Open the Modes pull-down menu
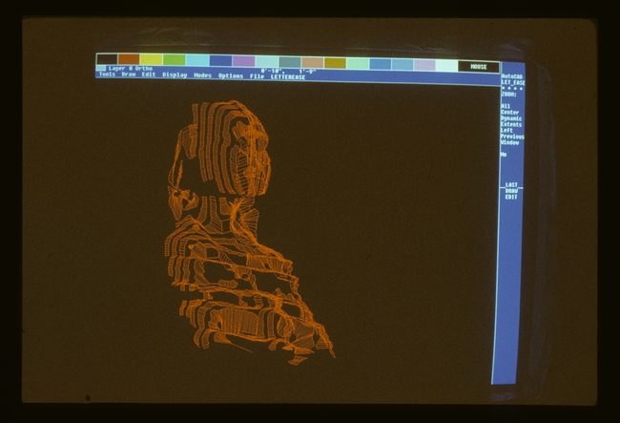 (202, 75)
